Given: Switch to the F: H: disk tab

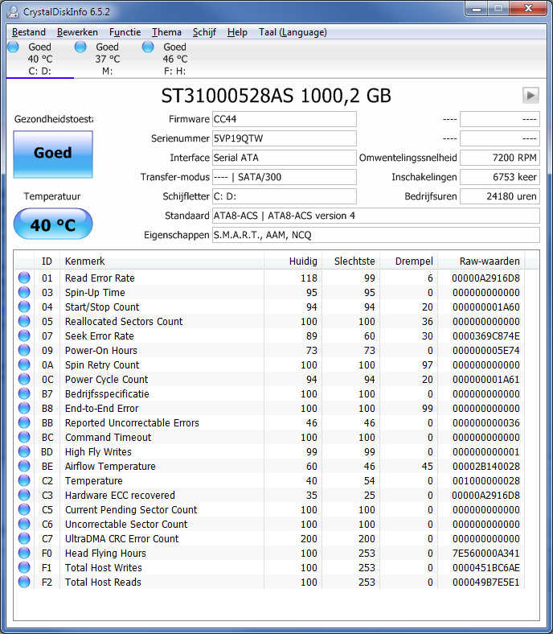Looking at the screenshot, I should [175, 59].
